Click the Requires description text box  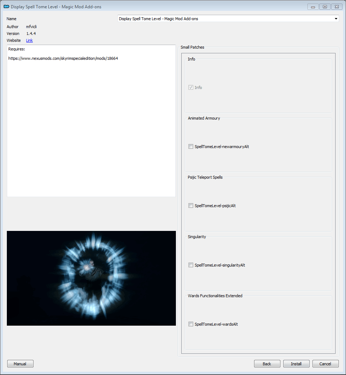[x=91, y=121]
